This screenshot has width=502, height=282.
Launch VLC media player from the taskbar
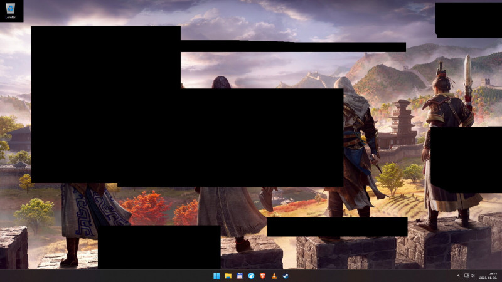(274, 276)
